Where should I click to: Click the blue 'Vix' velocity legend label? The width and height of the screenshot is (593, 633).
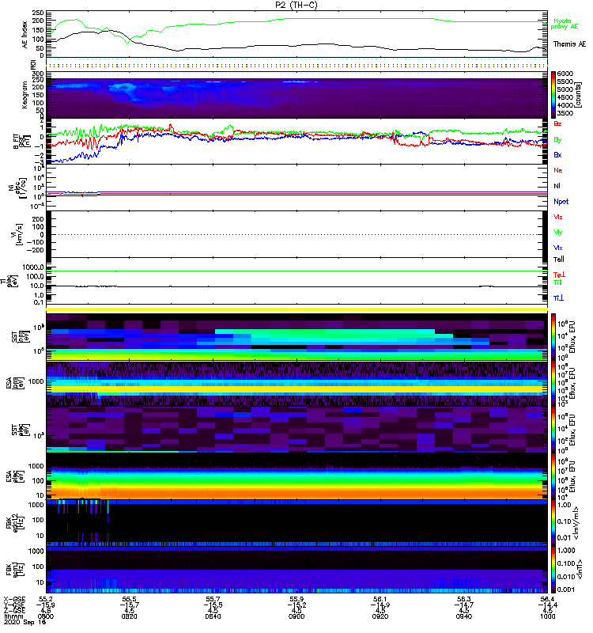click(558, 248)
